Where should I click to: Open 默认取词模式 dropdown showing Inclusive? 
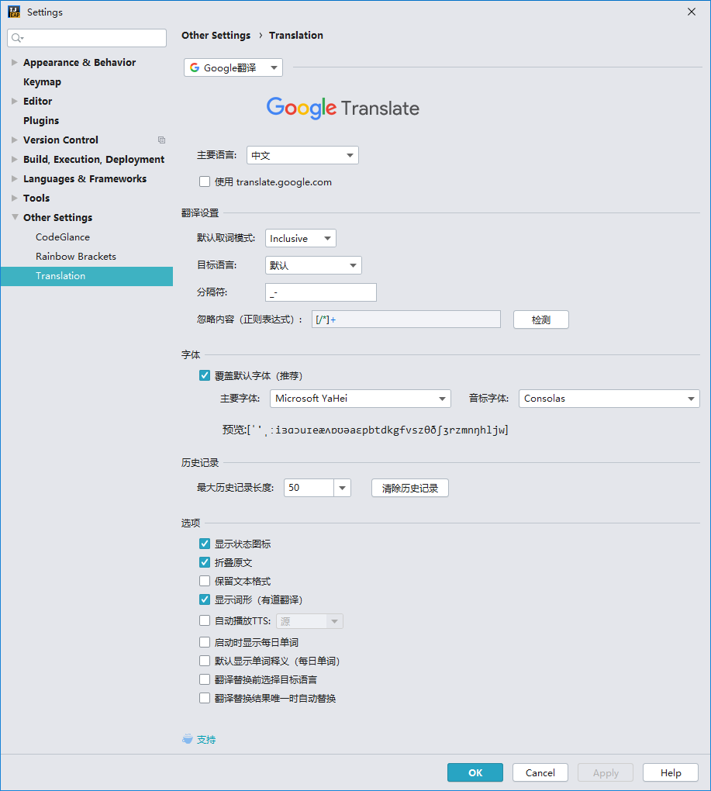click(x=301, y=238)
